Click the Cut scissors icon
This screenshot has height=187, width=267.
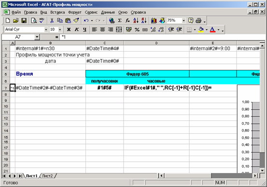[52, 21]
